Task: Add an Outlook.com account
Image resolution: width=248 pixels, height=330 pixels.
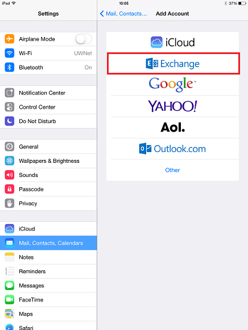Action: coord(173,149)
